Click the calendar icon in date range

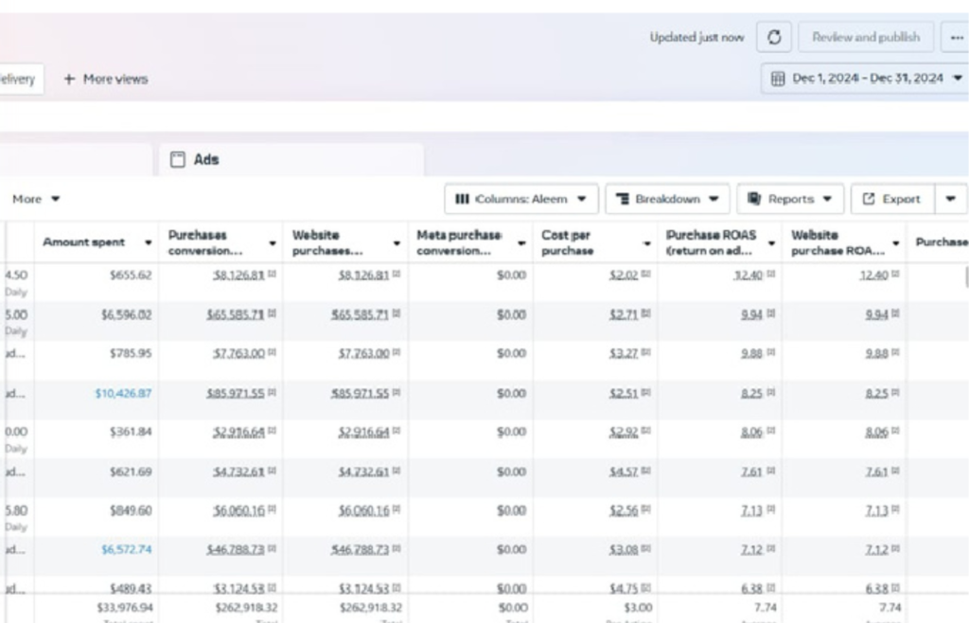pos(778,79)
